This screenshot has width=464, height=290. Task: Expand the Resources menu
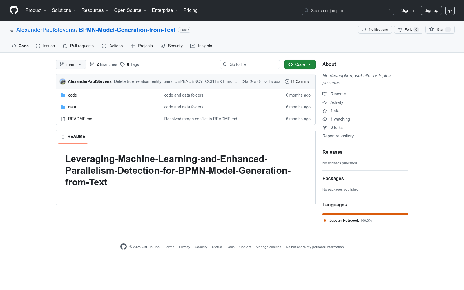click(95, 10)
